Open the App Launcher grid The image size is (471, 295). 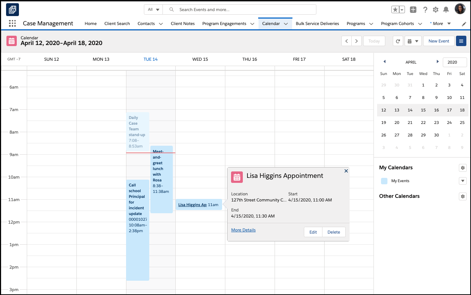click(x=12, y=23)
